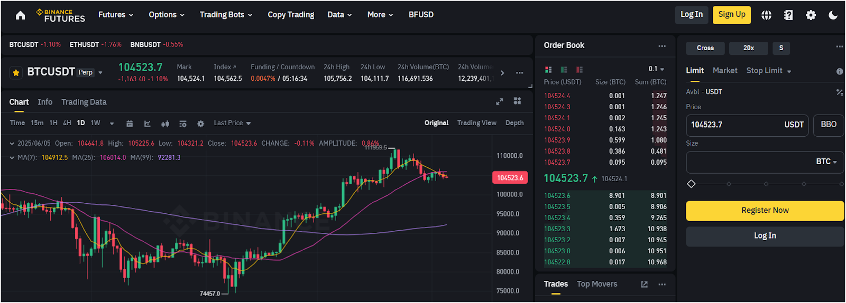Open the chart calendar date icon
846x303 pixels.
(130, 124)
